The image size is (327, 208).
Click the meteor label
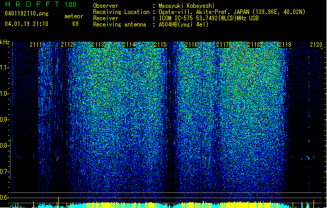74,16
